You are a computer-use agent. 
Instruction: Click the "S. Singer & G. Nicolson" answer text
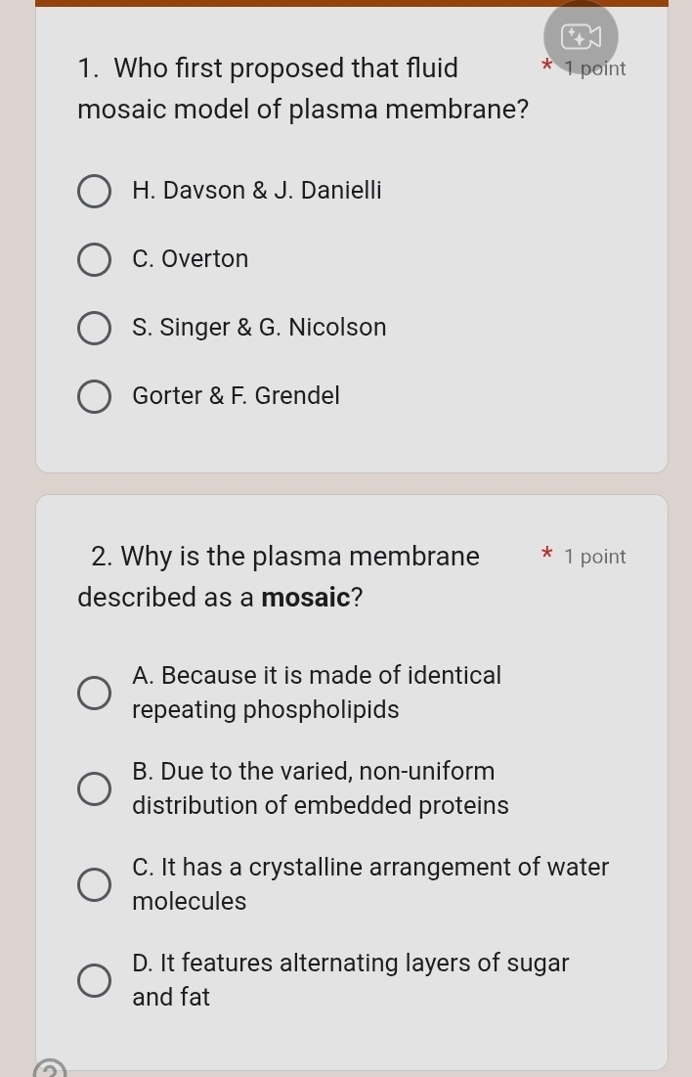coord(259,328)
